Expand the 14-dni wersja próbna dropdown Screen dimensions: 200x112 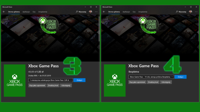click(151, 77)
